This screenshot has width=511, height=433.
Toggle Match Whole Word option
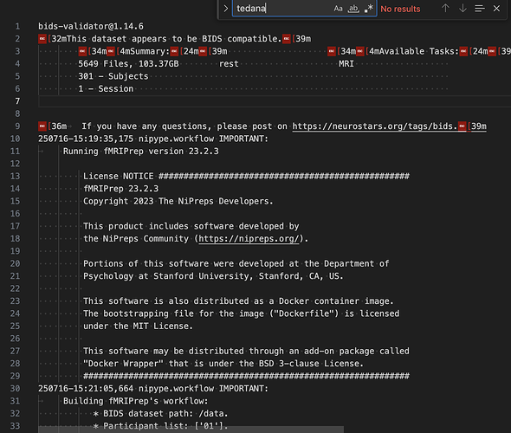[x=353, y=9]
